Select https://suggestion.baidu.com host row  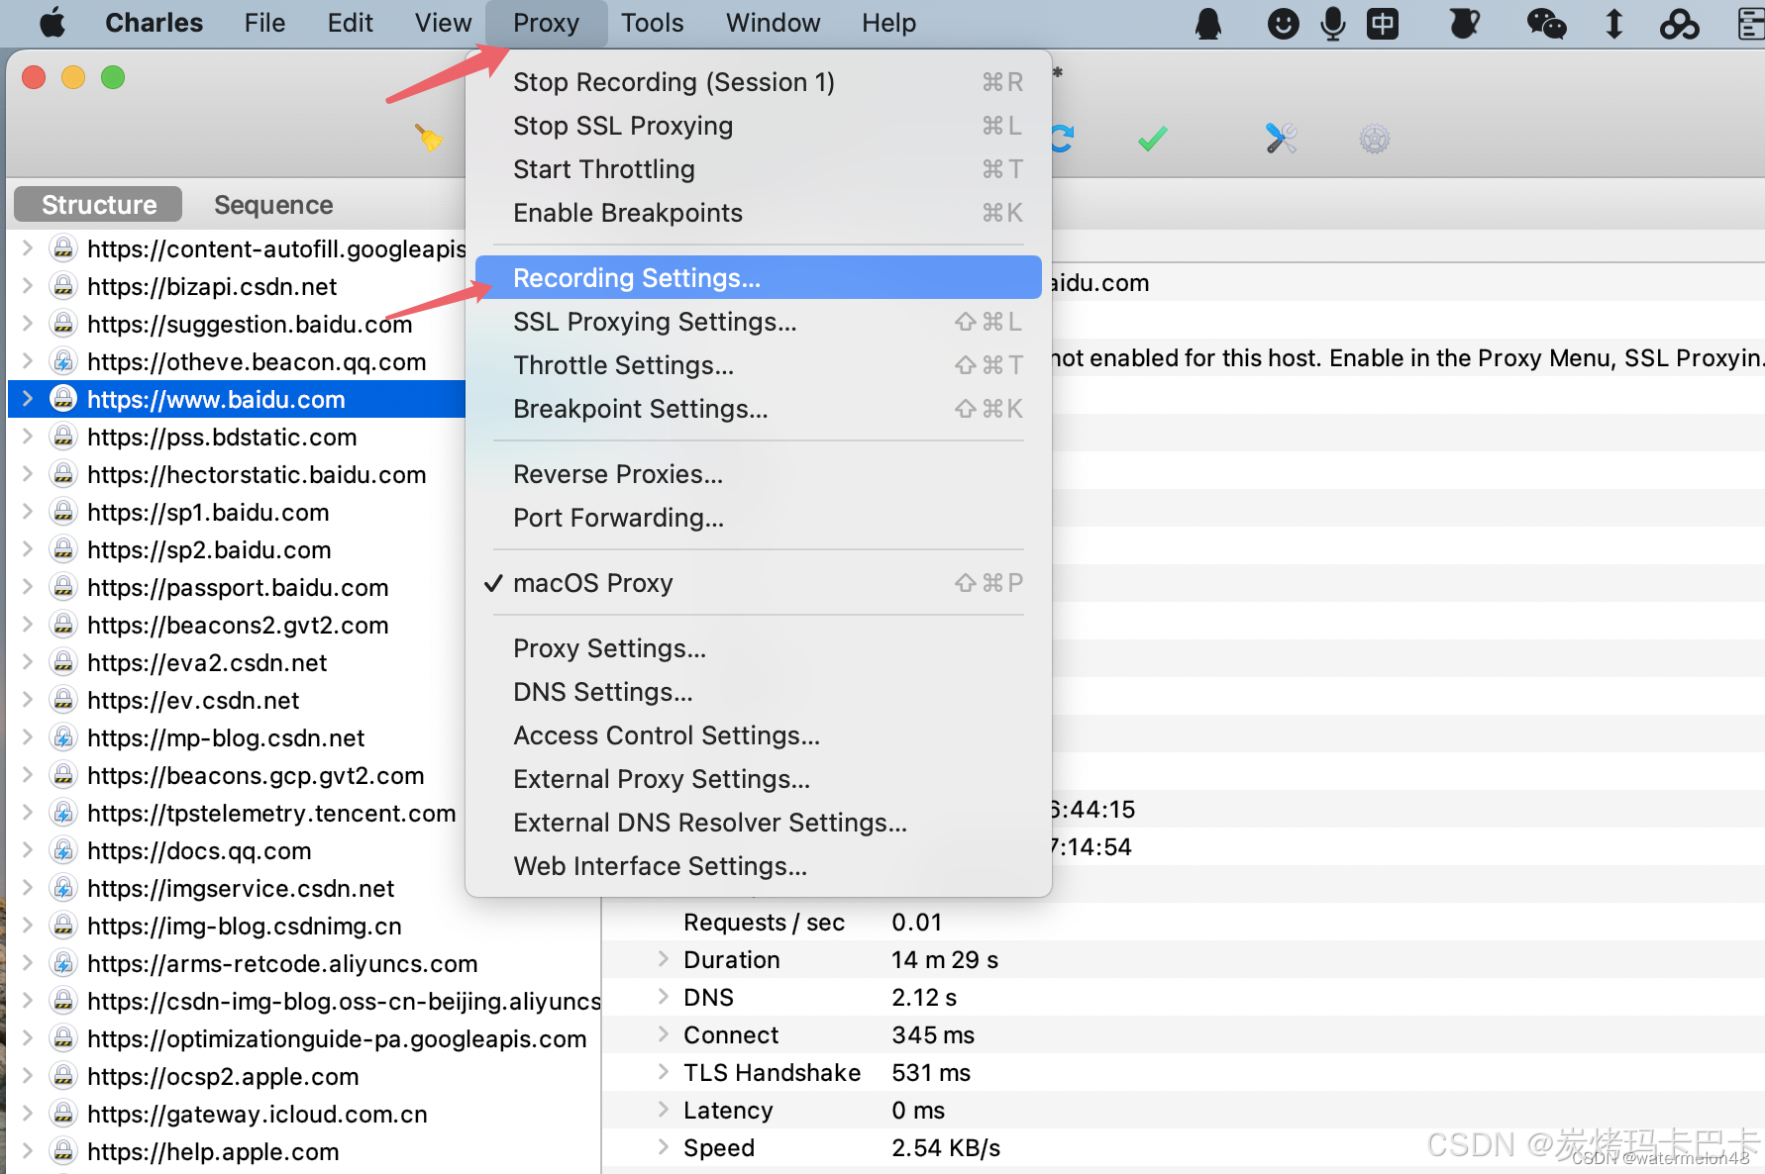click(237, 324)
